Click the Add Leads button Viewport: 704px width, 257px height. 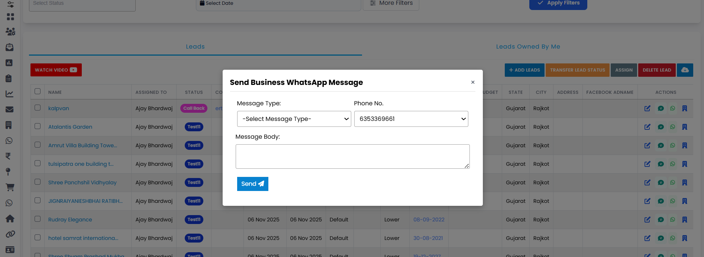[524, 70]
